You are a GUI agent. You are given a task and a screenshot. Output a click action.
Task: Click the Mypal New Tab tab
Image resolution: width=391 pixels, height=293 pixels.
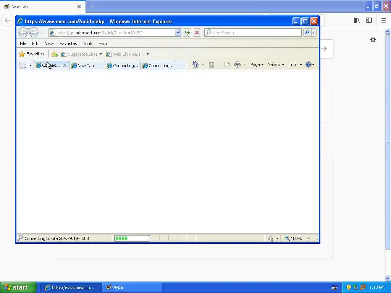pyautogui.click(x=43, y=6)
